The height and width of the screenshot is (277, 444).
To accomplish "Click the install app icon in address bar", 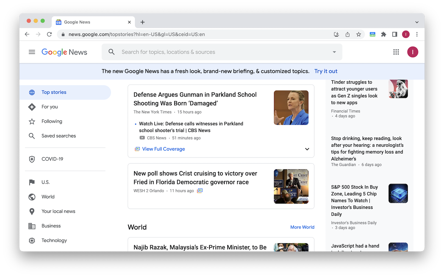I will pos(336,34).
